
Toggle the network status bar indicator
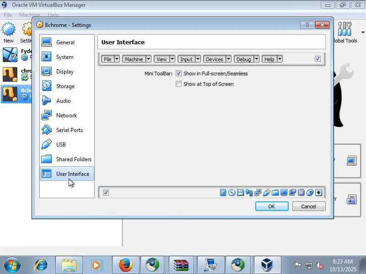pos(258,192)
